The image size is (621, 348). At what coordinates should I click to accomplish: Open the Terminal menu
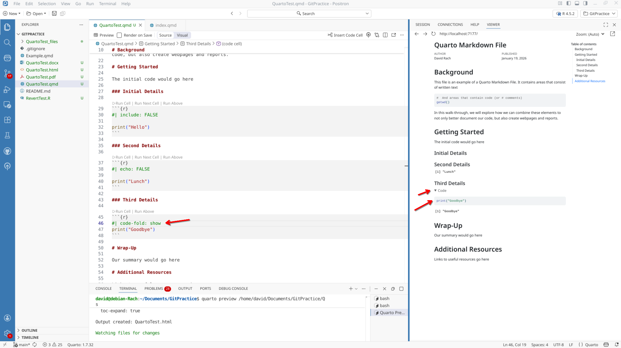[107, 4]
